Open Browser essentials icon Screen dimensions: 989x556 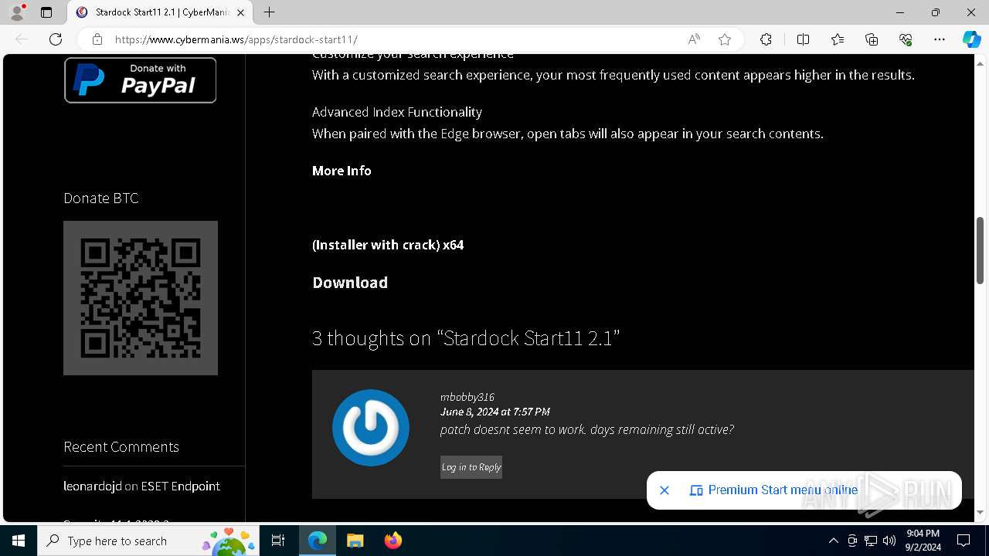[x=906, y=39]
